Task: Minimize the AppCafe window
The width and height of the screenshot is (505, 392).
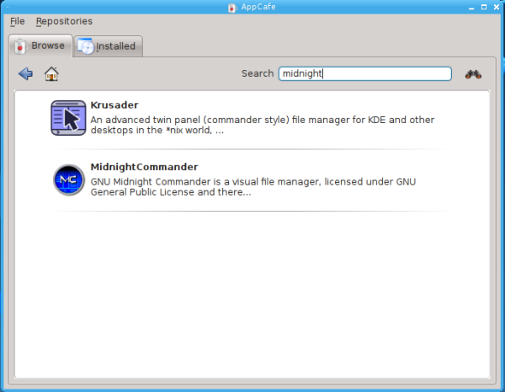Action: click(471, 8)
